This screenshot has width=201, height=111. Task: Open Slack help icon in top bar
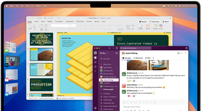(x=186, y=48)
